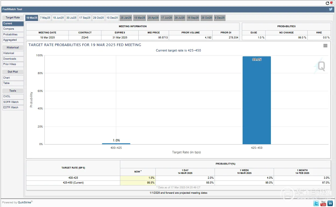Open the 30 Jul25 meeting tab
336x207 pixels.
(71, 18)
